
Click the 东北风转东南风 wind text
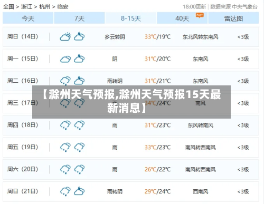[201, 37]
